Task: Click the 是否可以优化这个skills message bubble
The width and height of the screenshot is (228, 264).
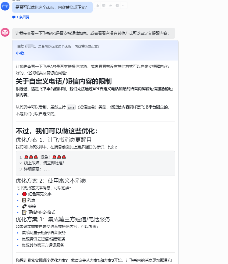Action: [x=52, y=7]
